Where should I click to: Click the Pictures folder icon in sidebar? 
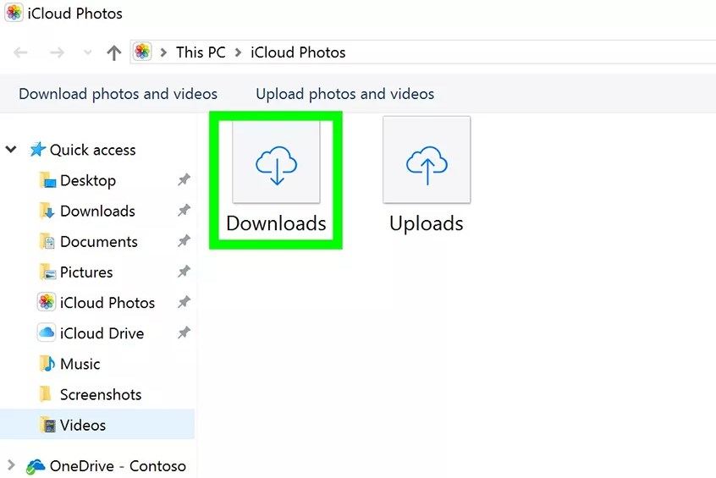coord(47,272)
